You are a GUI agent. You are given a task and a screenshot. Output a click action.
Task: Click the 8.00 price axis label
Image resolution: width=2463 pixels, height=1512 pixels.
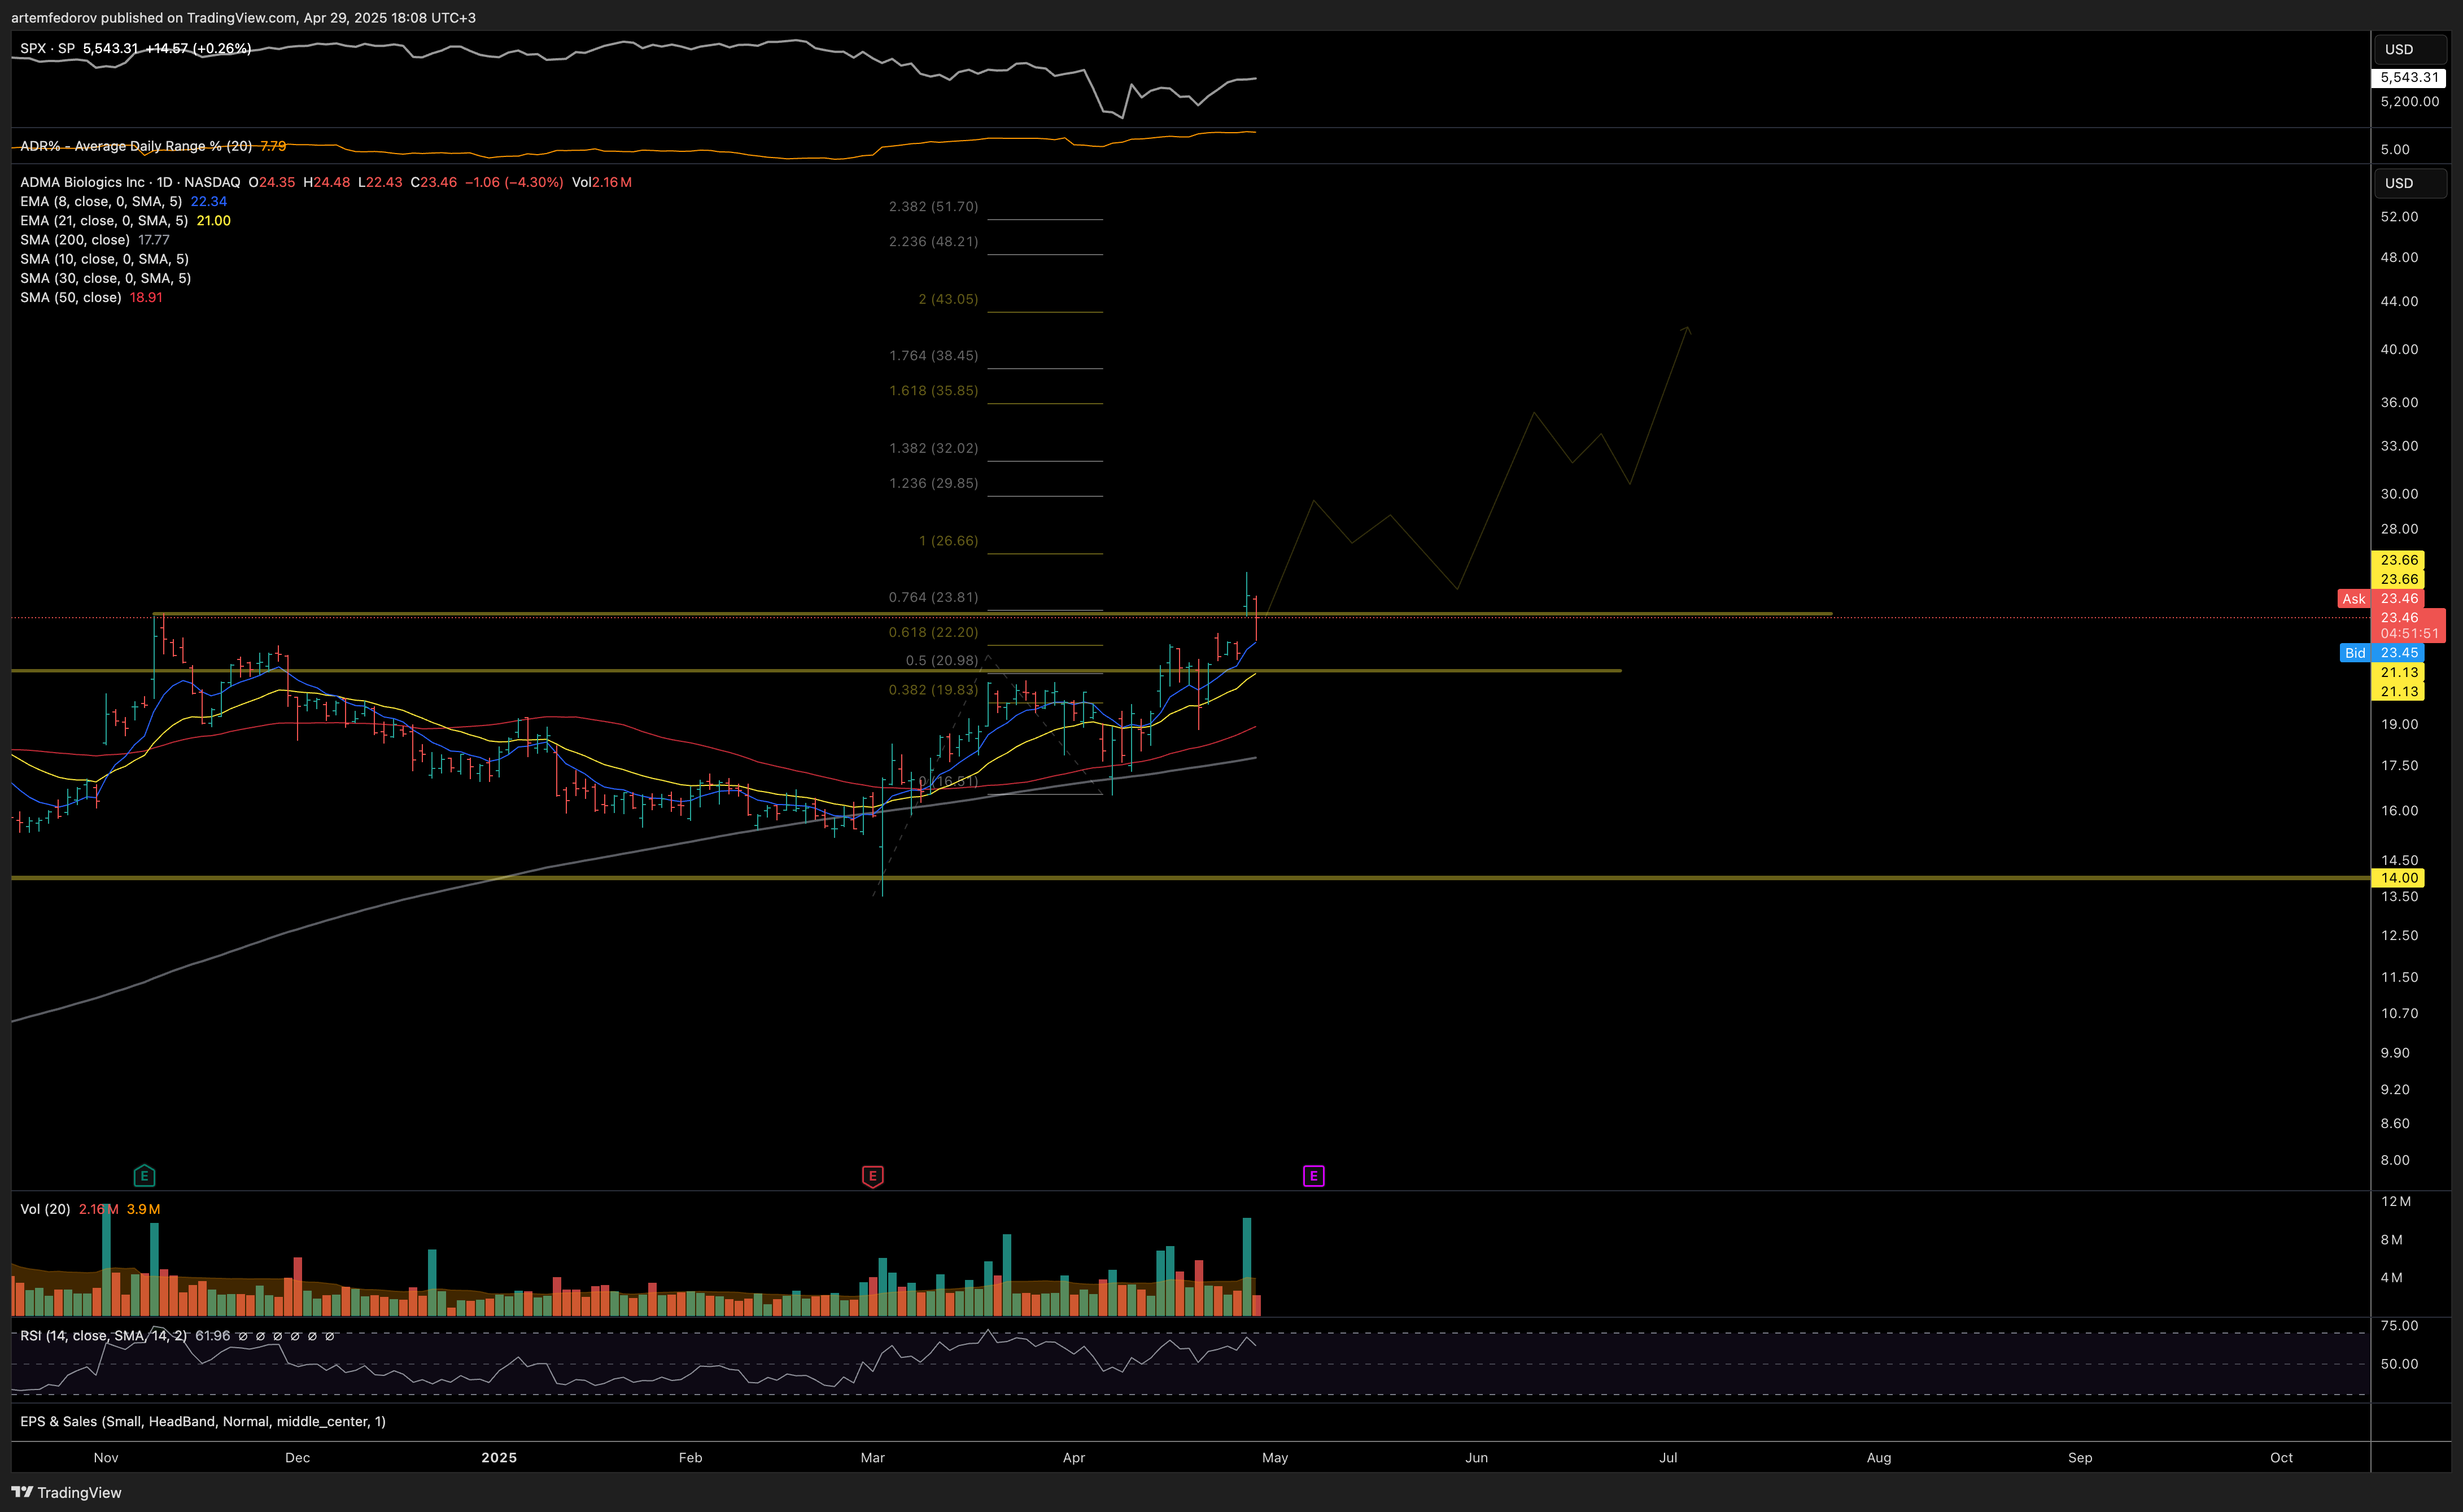tap(2395, 1160)
